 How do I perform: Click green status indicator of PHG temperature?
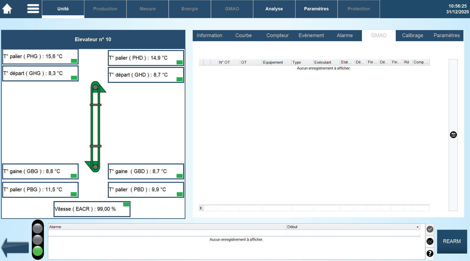(74, 61)
